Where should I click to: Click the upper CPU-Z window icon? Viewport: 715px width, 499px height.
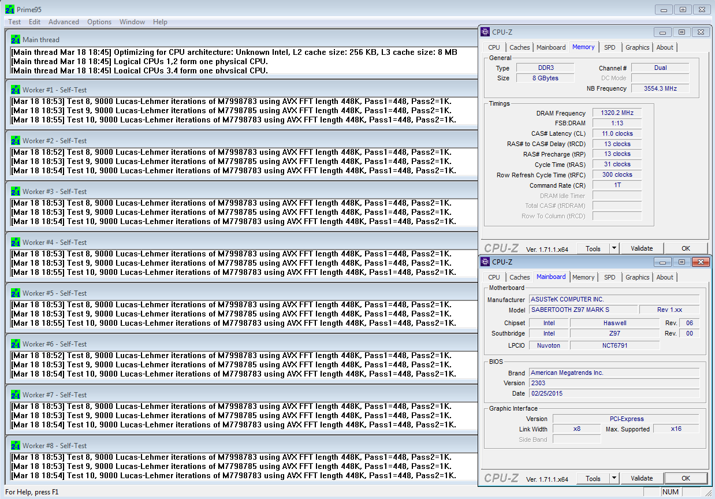pos(485,32)
